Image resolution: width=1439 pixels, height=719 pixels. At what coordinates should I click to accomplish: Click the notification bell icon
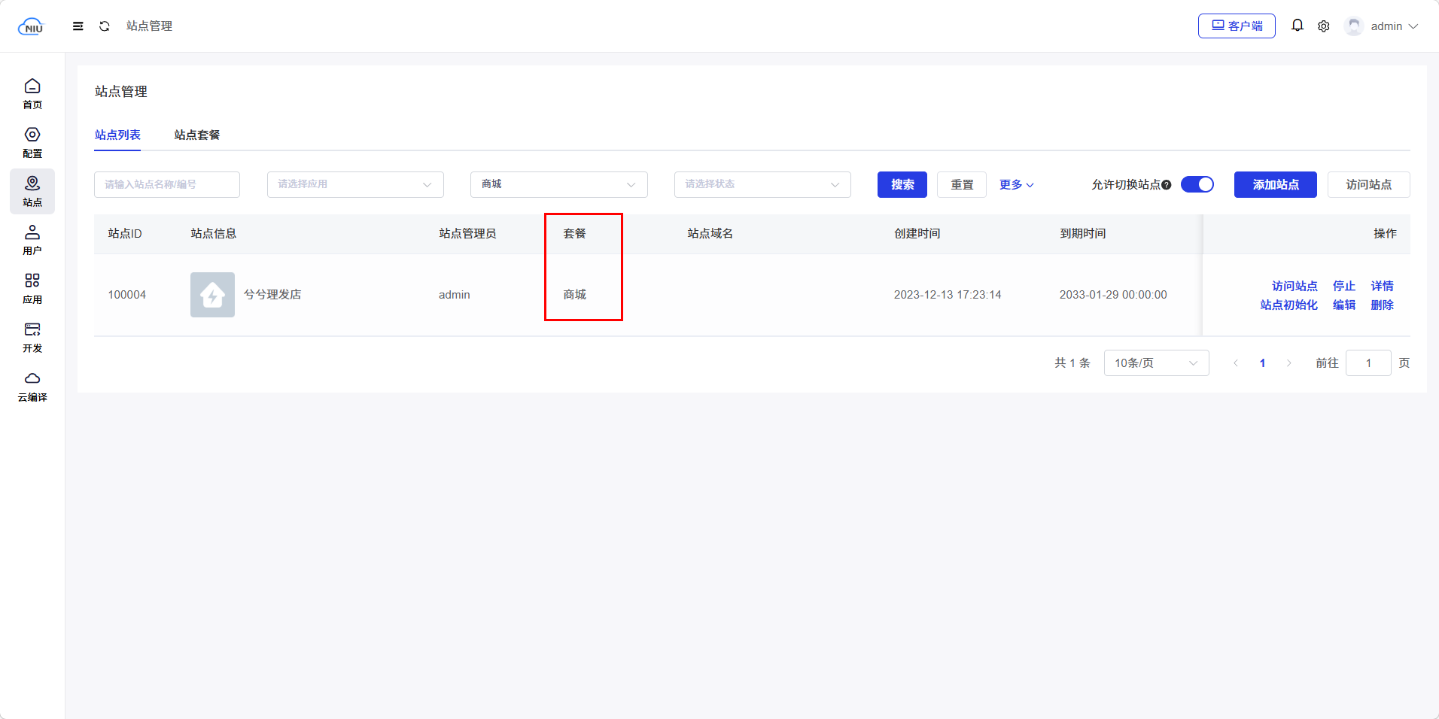point(1297,26)
